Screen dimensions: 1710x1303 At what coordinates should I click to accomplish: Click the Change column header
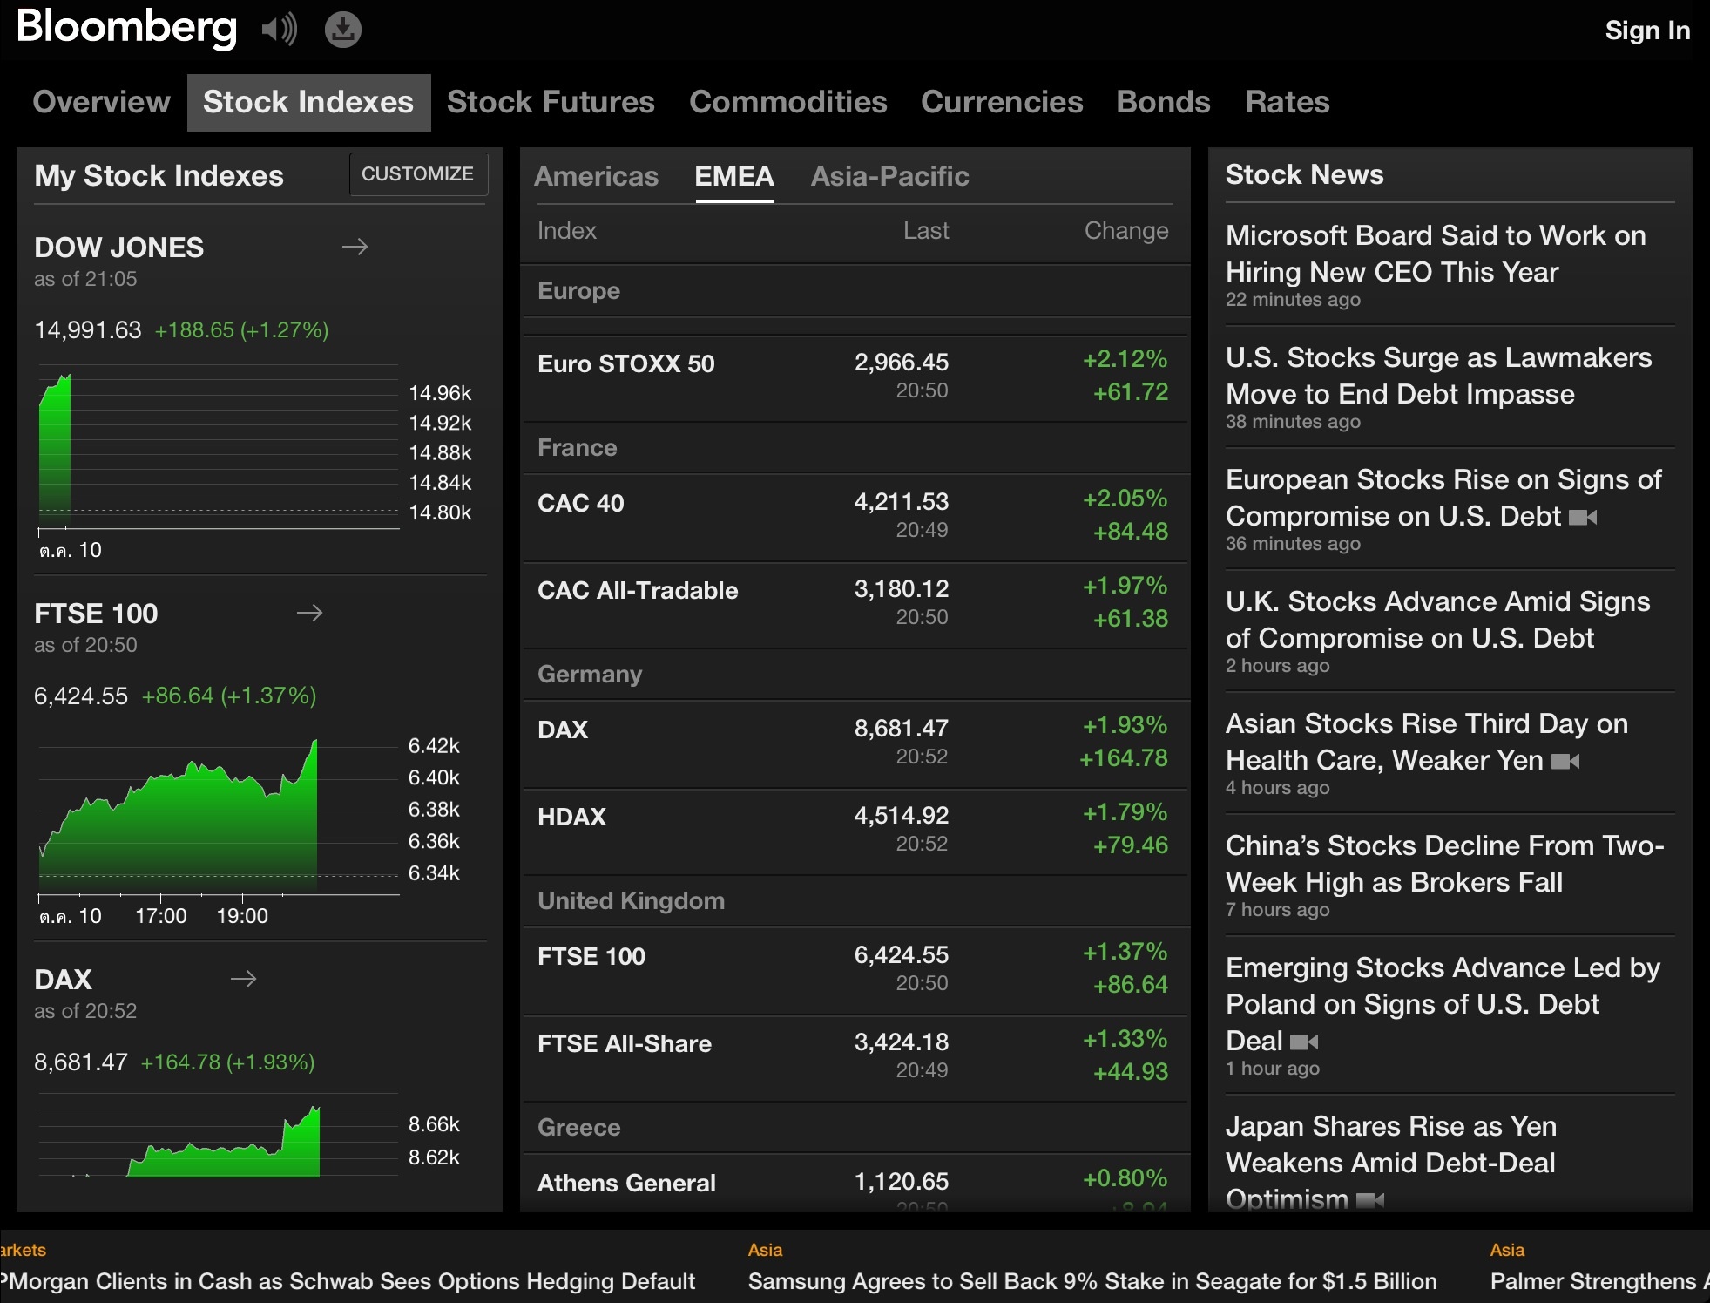(1125, 231)
